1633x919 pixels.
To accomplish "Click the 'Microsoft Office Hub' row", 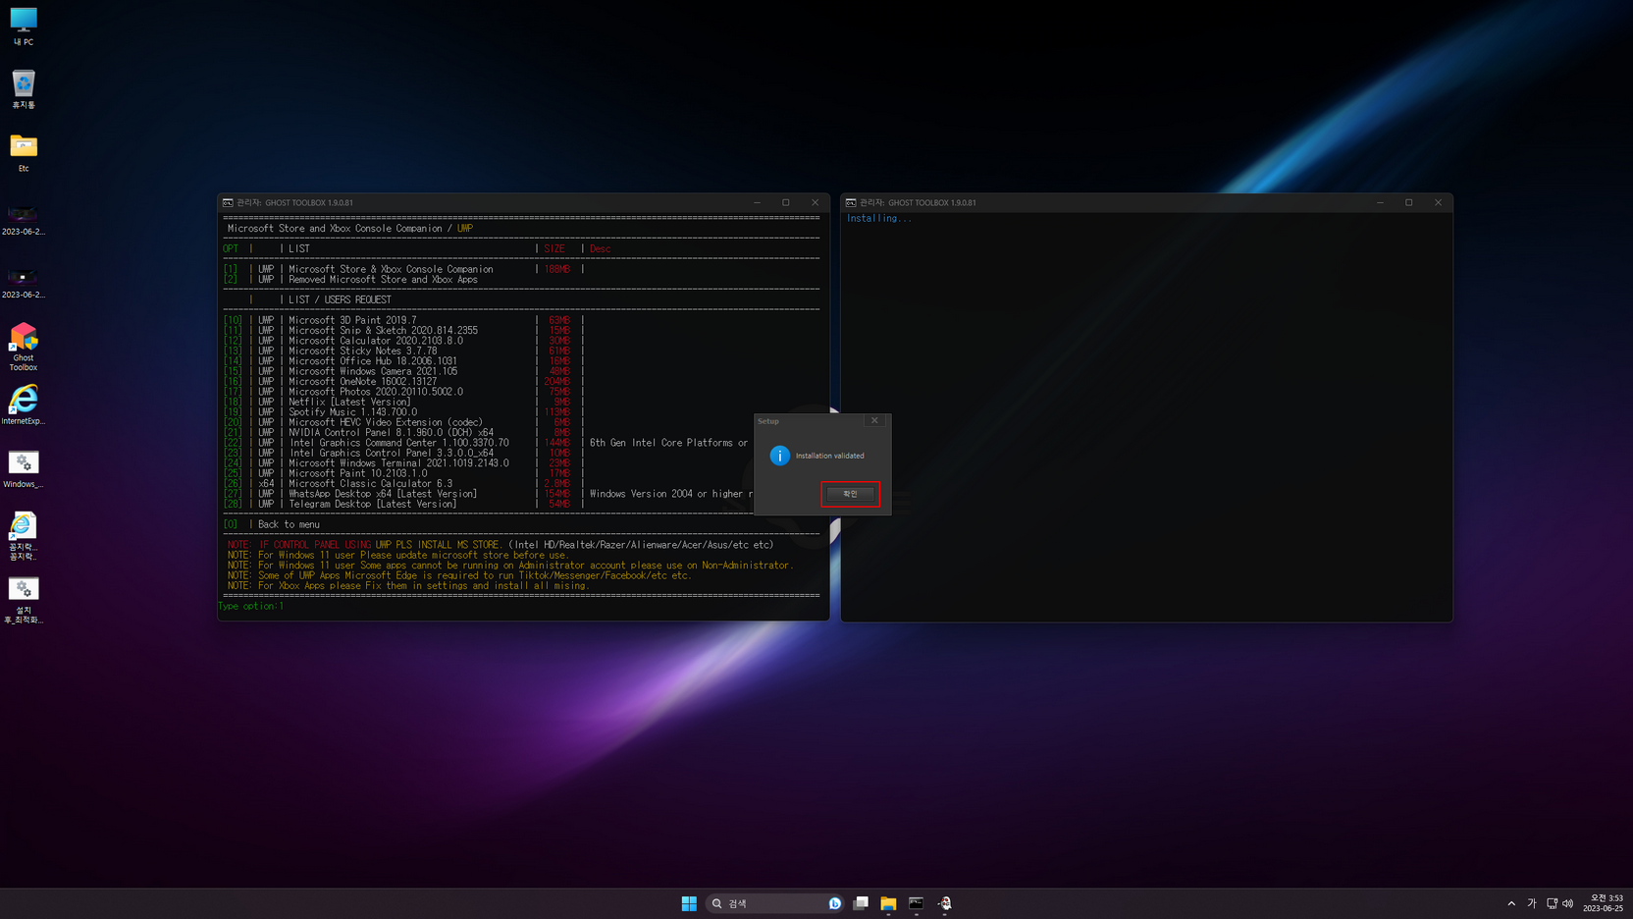I will pos(403,360).
